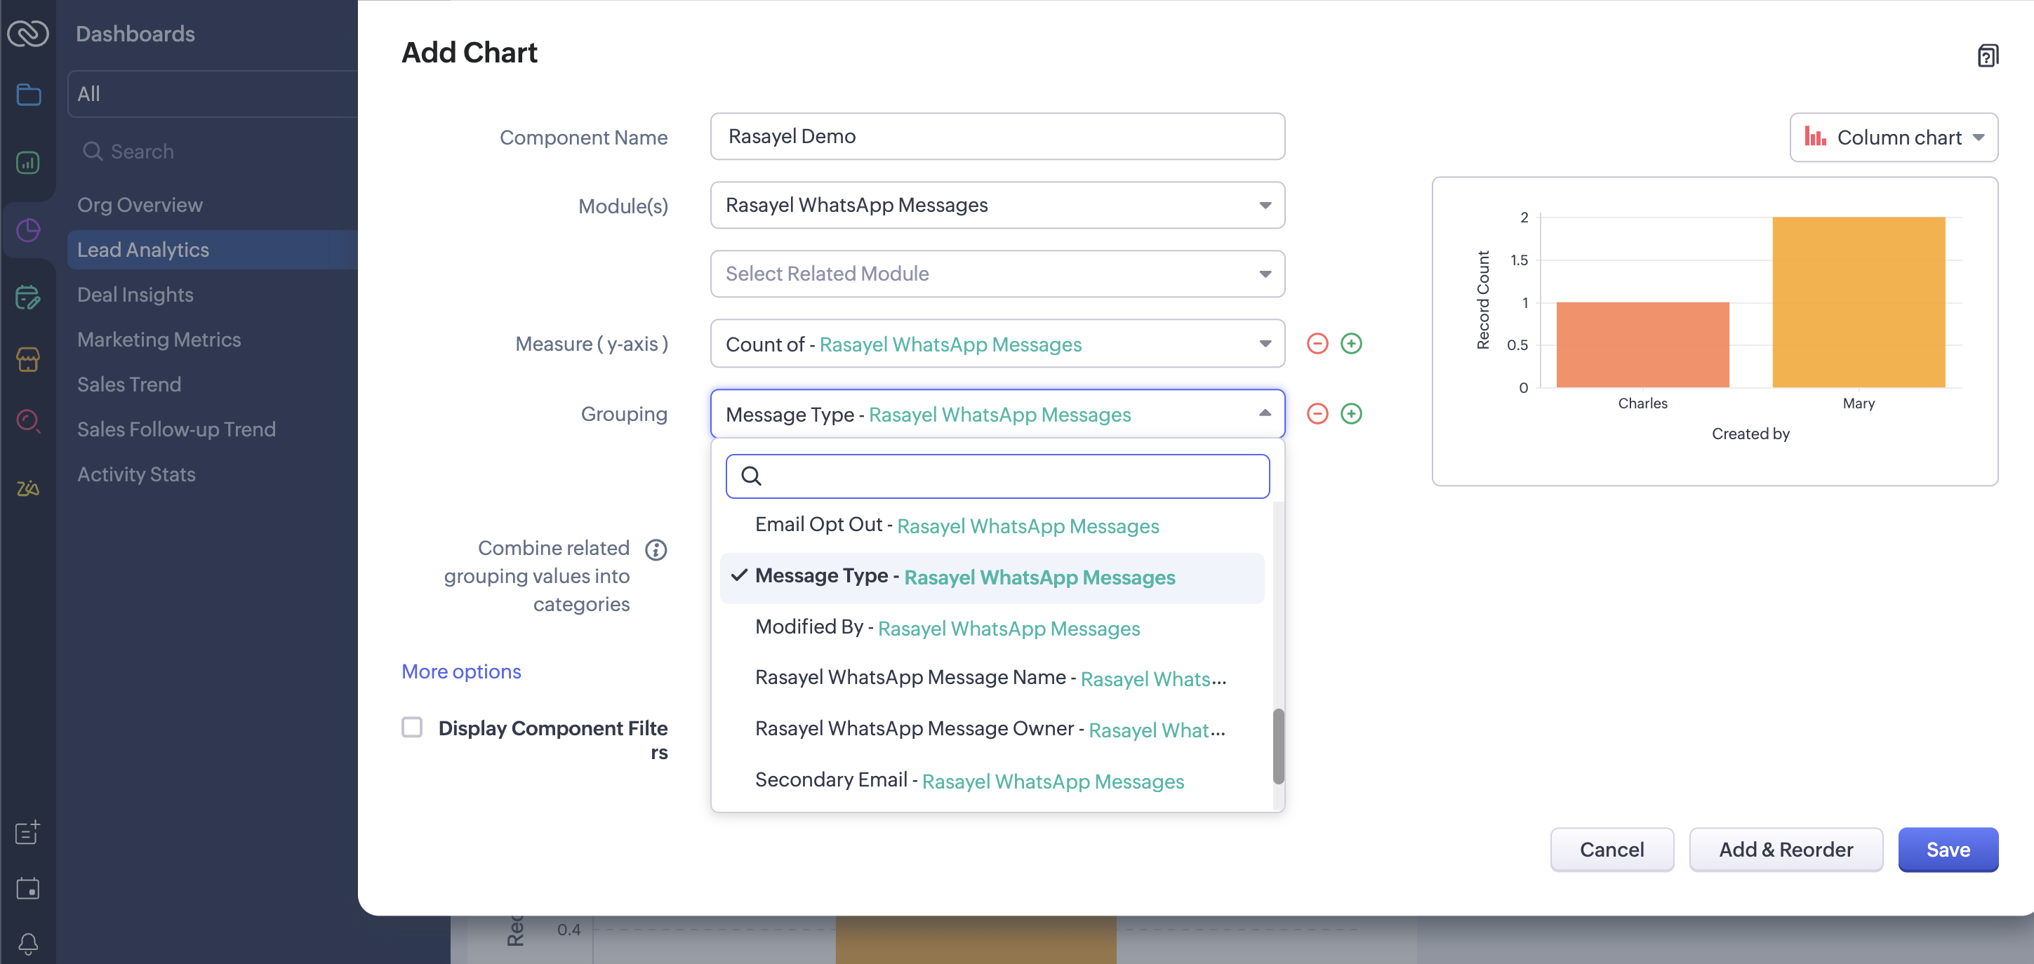Select Email Opt Out grouping option
2034x964 pixels.
click(956, 525)
